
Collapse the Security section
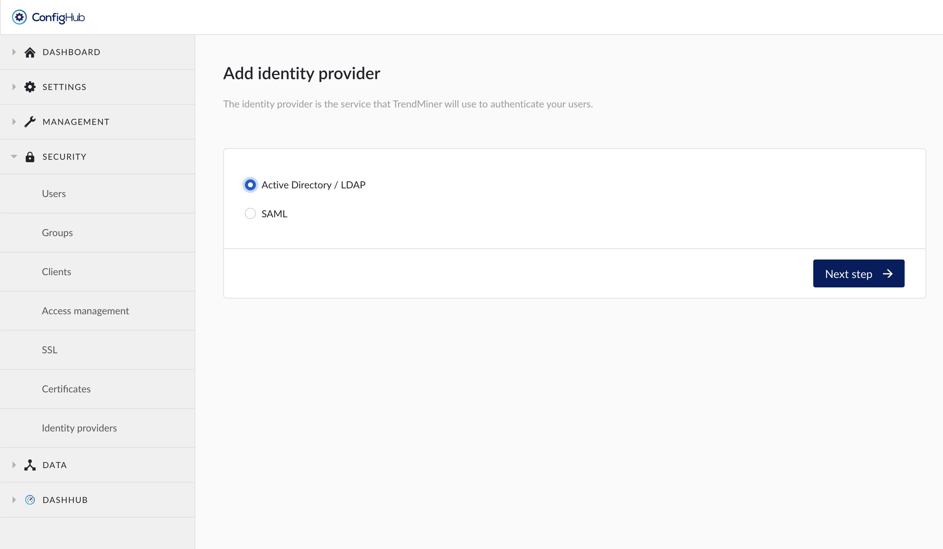(14, 157)
